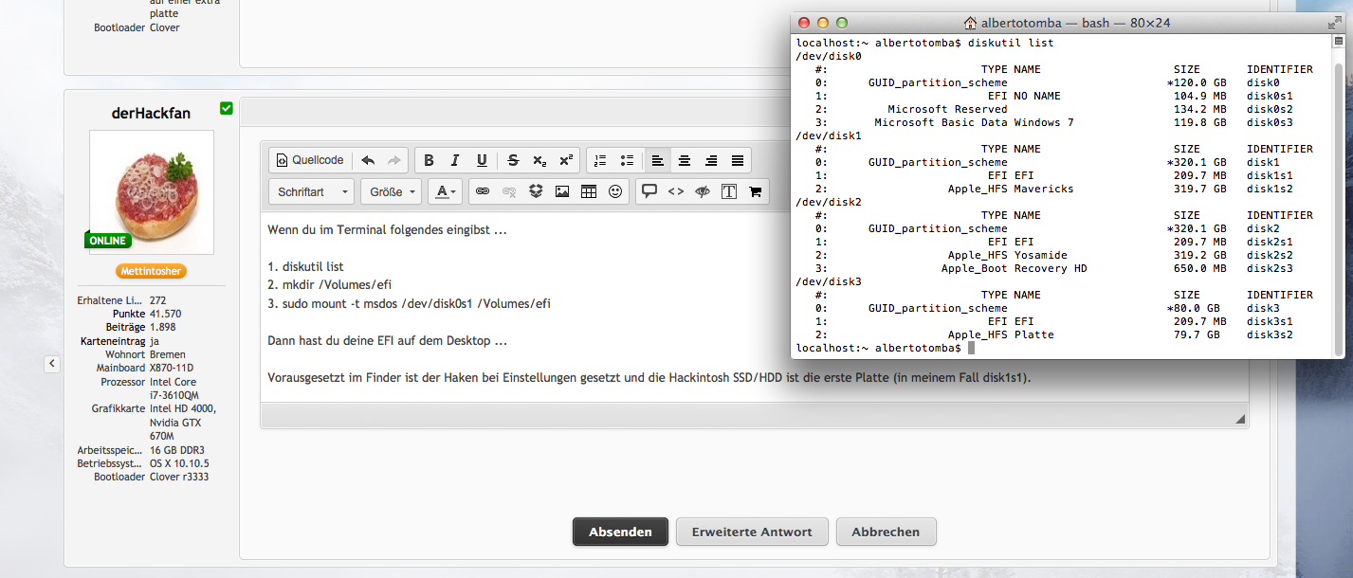
Task: Click the green ONLINE status badge
Action: coord(107,241)
